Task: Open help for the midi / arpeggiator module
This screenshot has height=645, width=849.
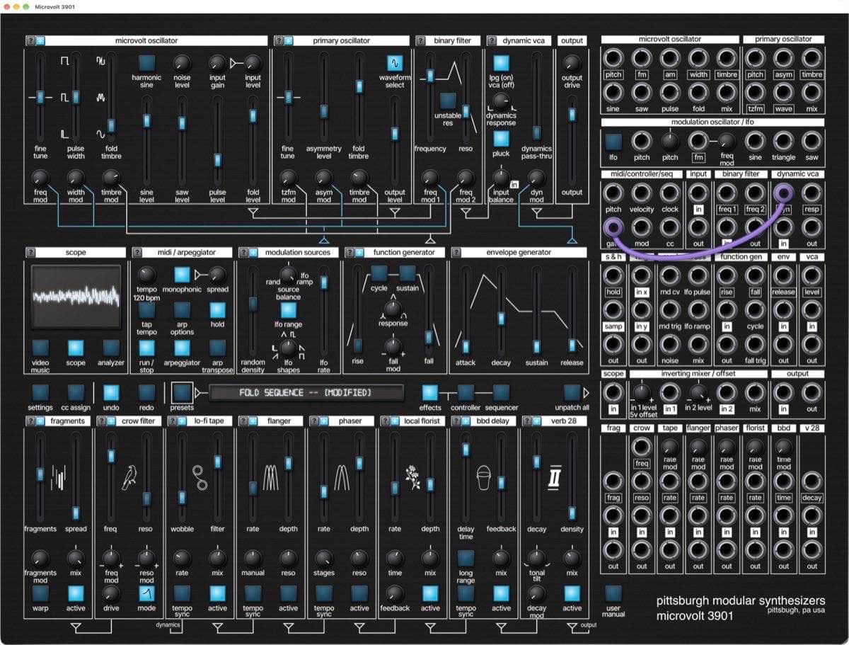Action: point(137,253)
